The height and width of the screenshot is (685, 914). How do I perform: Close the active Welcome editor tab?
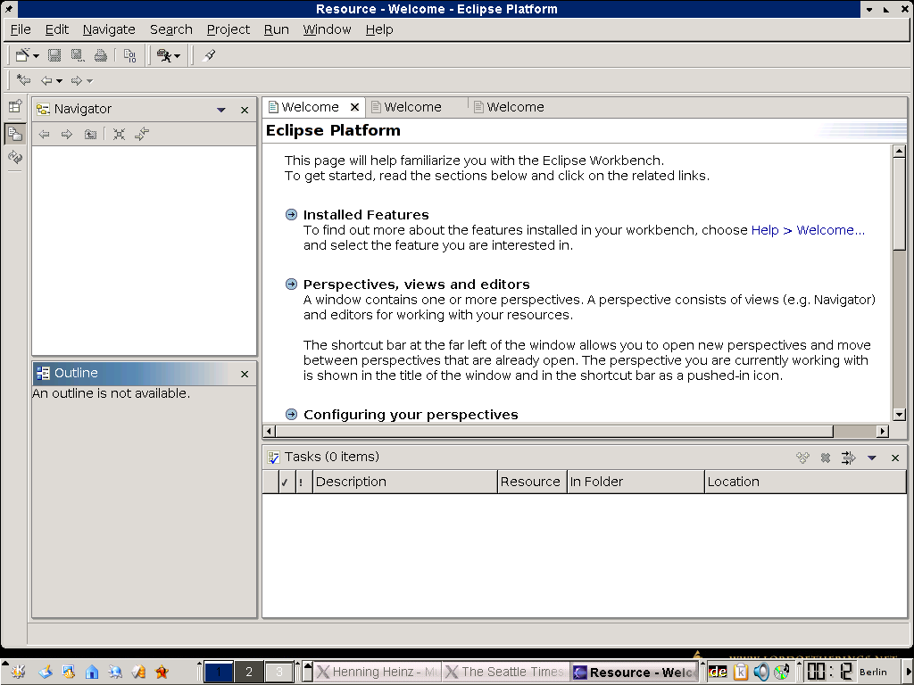coord(354,107)
